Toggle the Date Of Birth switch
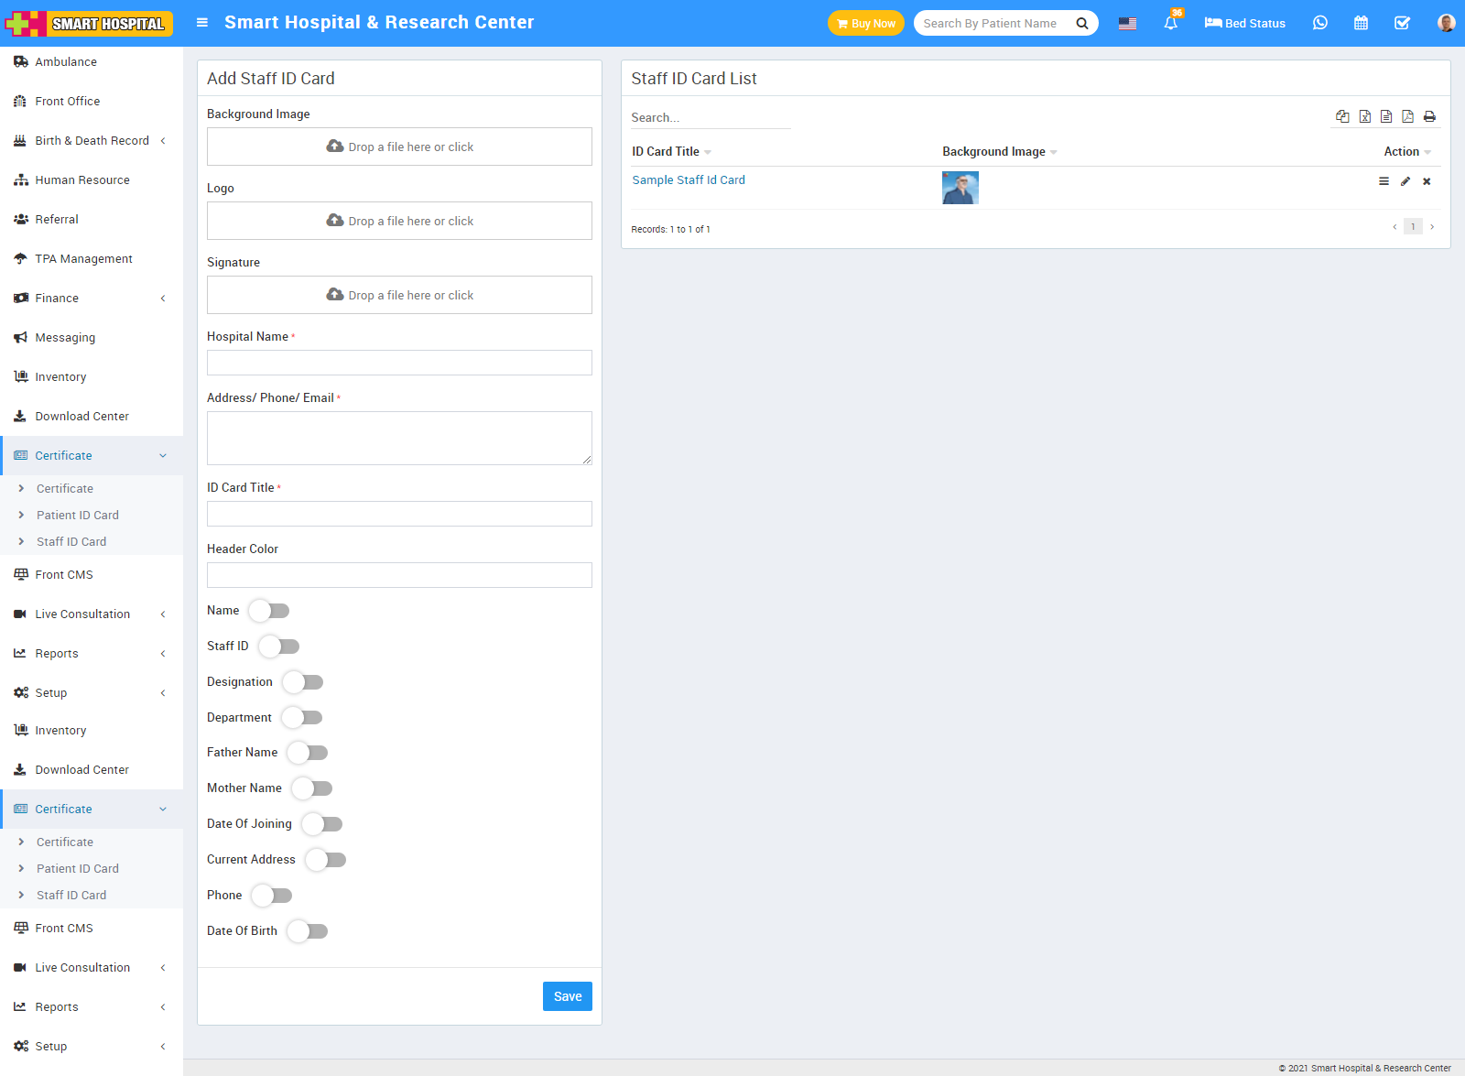Viewport: 1465px width, 1076px height. tap(308, 931)
